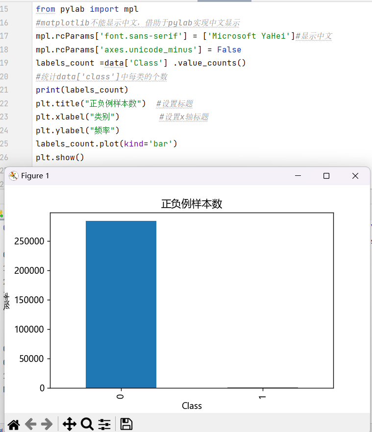Maximize the Figure 1 window

pos(326,176)
